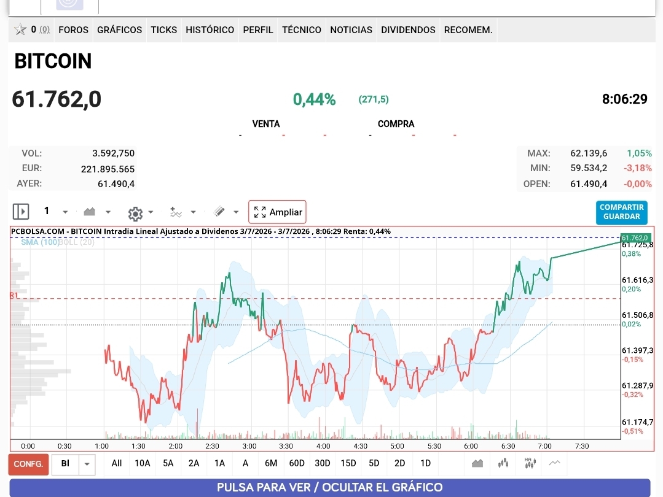Expand the settings gear dropdown arrow
Screen dimensions: 663x497
point(151,212)
